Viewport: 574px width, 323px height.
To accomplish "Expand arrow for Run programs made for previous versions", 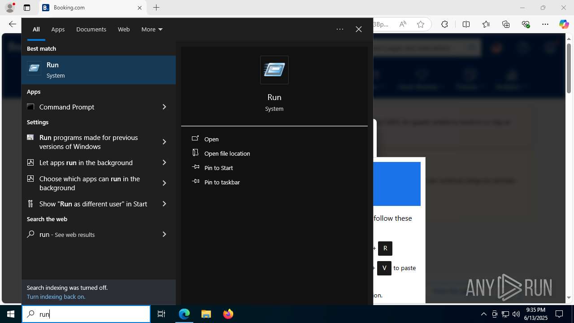I will pyautogui.click(x=164, y=142).
